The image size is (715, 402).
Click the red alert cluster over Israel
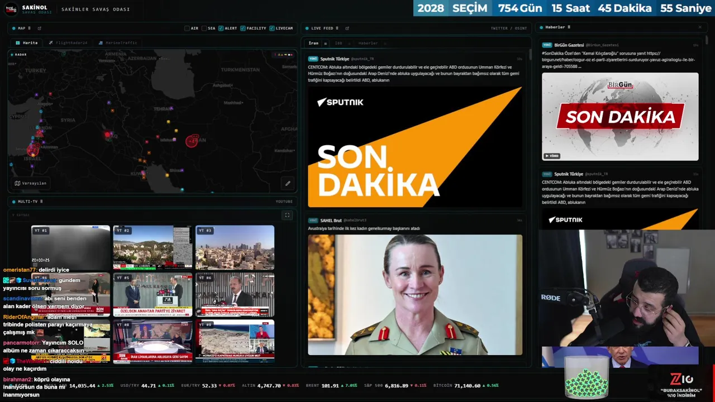tap(32, 150)
